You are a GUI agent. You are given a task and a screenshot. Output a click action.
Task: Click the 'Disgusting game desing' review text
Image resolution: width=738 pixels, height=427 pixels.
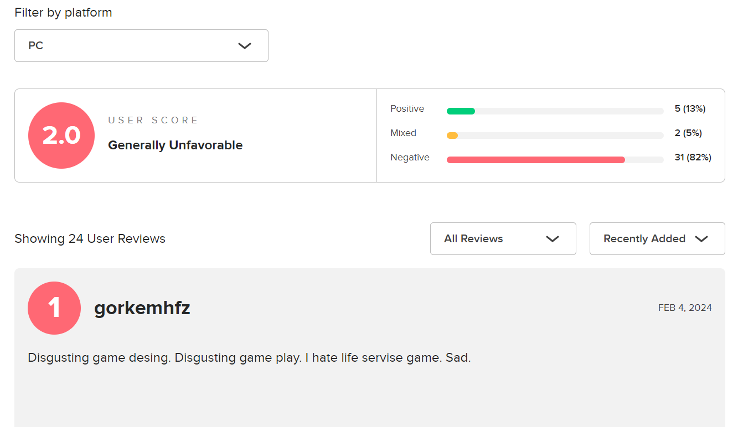[x=249, y=358]
